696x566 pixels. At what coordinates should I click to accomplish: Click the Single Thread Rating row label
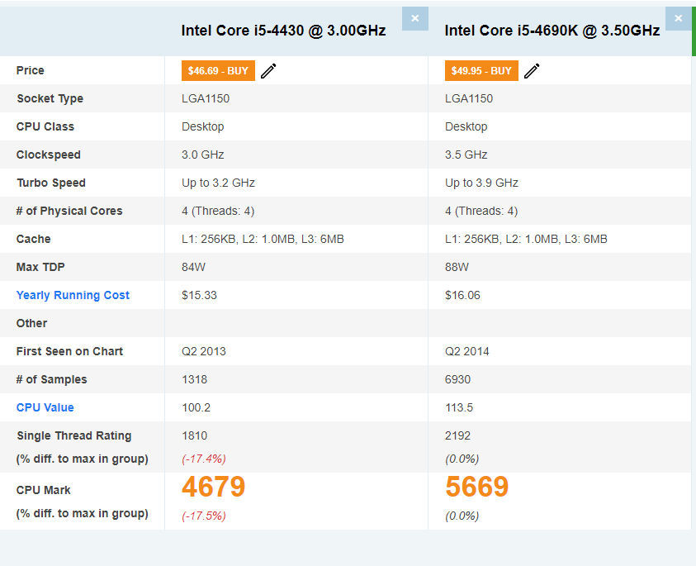click(x=73, y=435)
